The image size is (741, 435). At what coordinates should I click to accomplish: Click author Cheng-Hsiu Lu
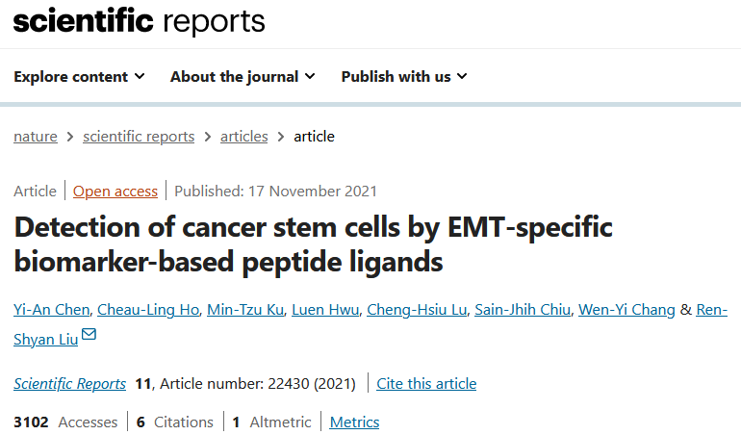(x=417, y=310)
